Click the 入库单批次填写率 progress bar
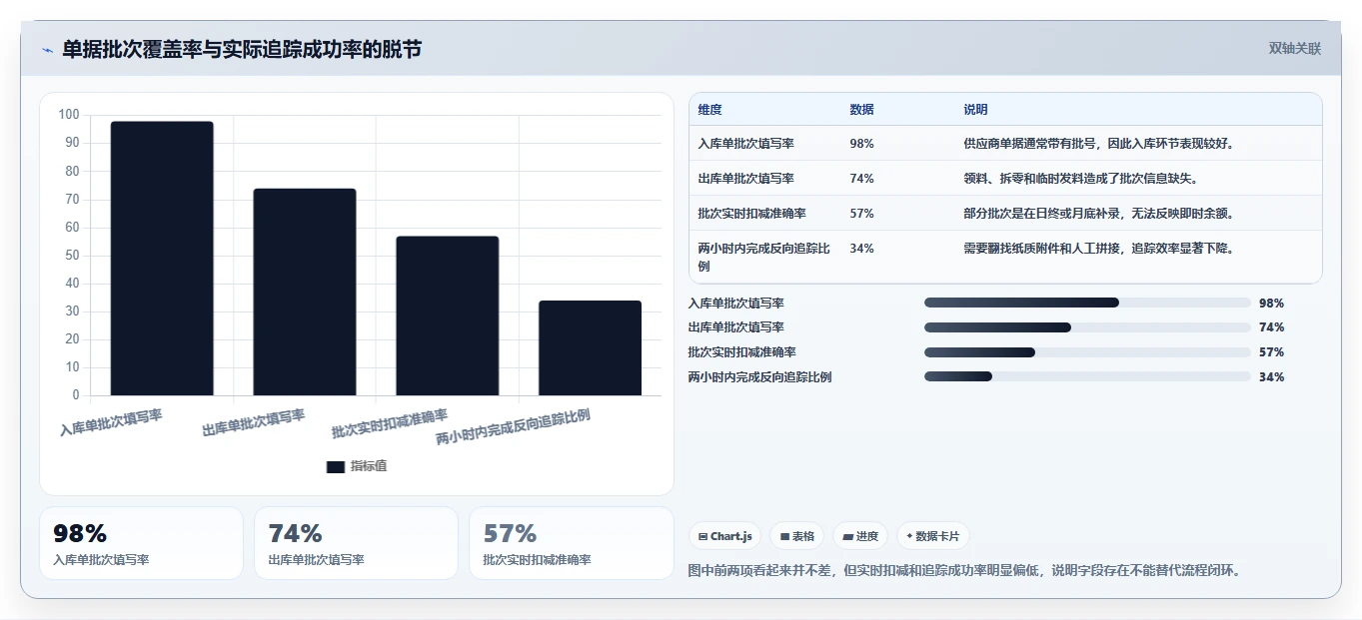The image size is (1362, 620). pos(1087,303)
